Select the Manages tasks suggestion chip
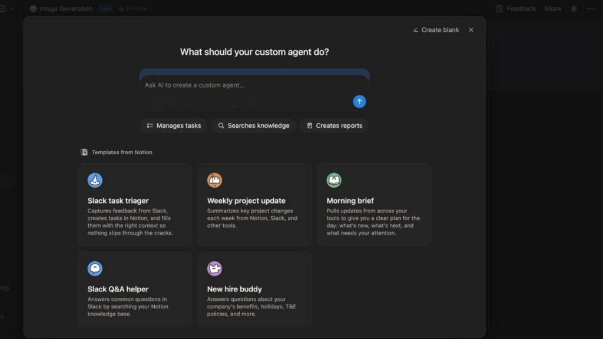 tap(174, 125)
